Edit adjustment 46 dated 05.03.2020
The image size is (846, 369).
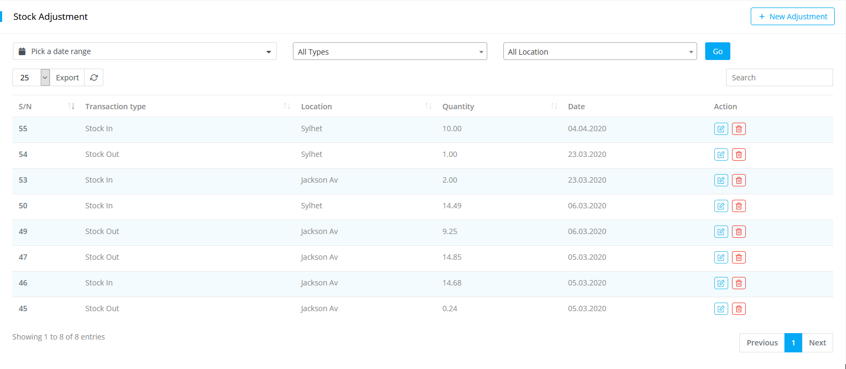(721, 283)
